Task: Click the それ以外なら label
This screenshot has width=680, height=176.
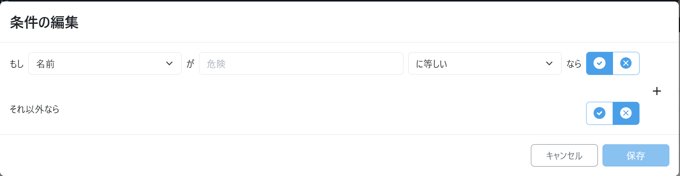Action: click(x=34, y=109)
